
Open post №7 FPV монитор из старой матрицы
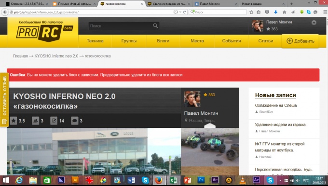(x=280, y=147)
